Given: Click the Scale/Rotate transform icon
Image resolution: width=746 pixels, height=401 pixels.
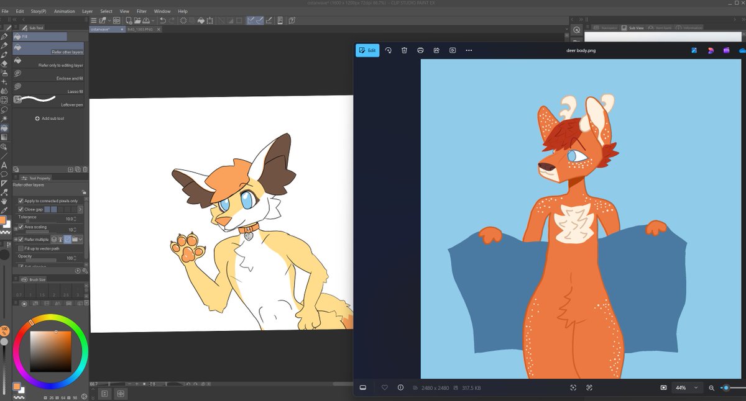Looking at the screenshot, I should coord(210,20).
